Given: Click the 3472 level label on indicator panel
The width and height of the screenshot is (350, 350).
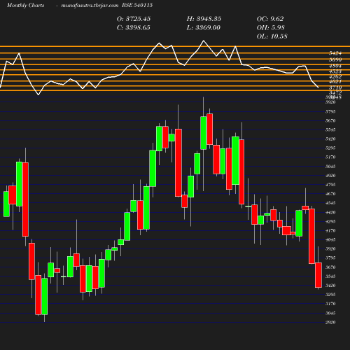Looking at the screenshot, I should click(x=335, y=93).
